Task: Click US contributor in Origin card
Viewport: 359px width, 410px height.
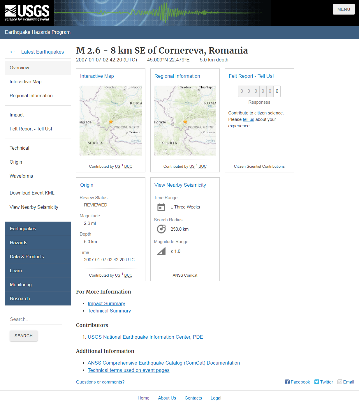Action: 118,275
